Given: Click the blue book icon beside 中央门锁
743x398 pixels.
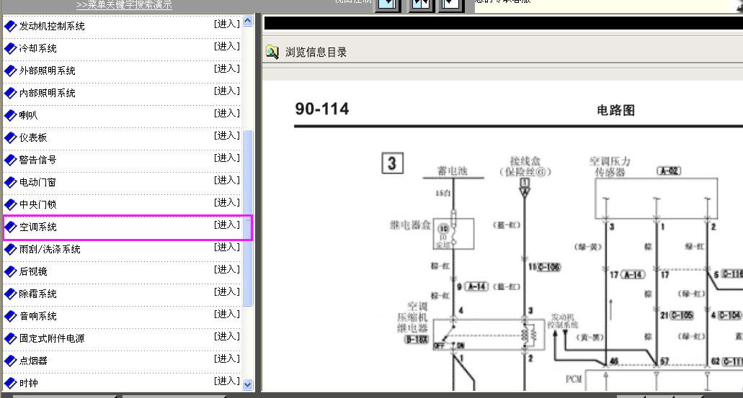Looking at the screenshot, I should coord(10,204).
